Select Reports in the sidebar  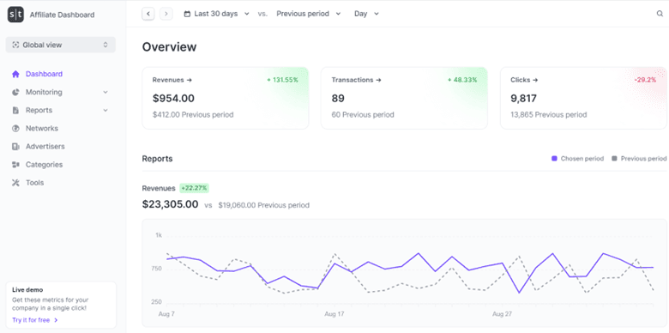(39, 110)
